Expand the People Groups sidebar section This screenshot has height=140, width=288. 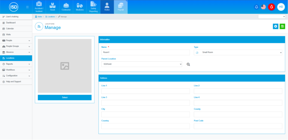[x=16, y=46]
